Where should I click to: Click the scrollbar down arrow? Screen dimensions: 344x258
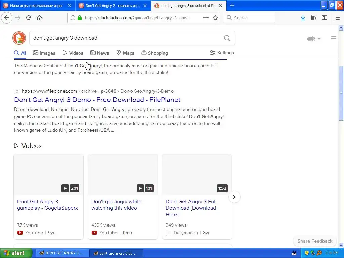341,245
